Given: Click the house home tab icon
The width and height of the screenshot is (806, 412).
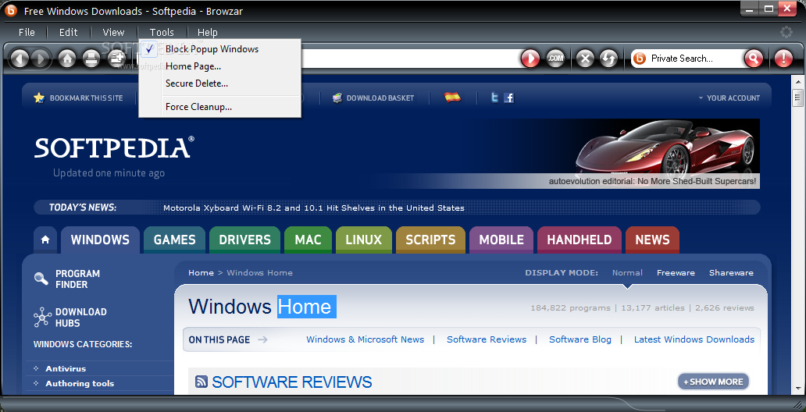Looking at the screenshot, I should tap(45, 240).
